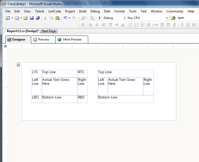199x162 pixels.
Task: Click the Save All icon
Action: tap(38, 18)
